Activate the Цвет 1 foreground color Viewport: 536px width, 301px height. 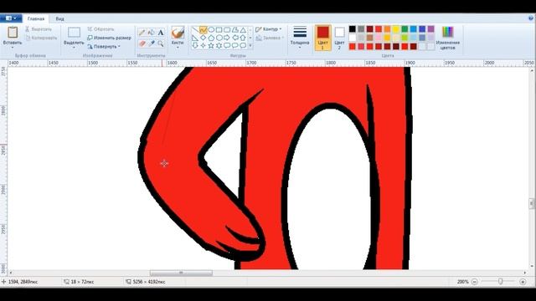click(322, 38)
